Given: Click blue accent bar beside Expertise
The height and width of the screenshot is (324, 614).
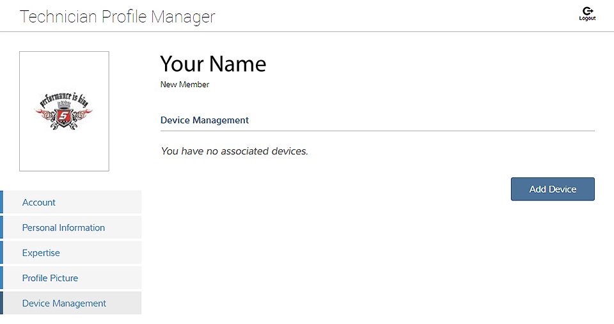Looking at the screenshot, I should (1, 252).
